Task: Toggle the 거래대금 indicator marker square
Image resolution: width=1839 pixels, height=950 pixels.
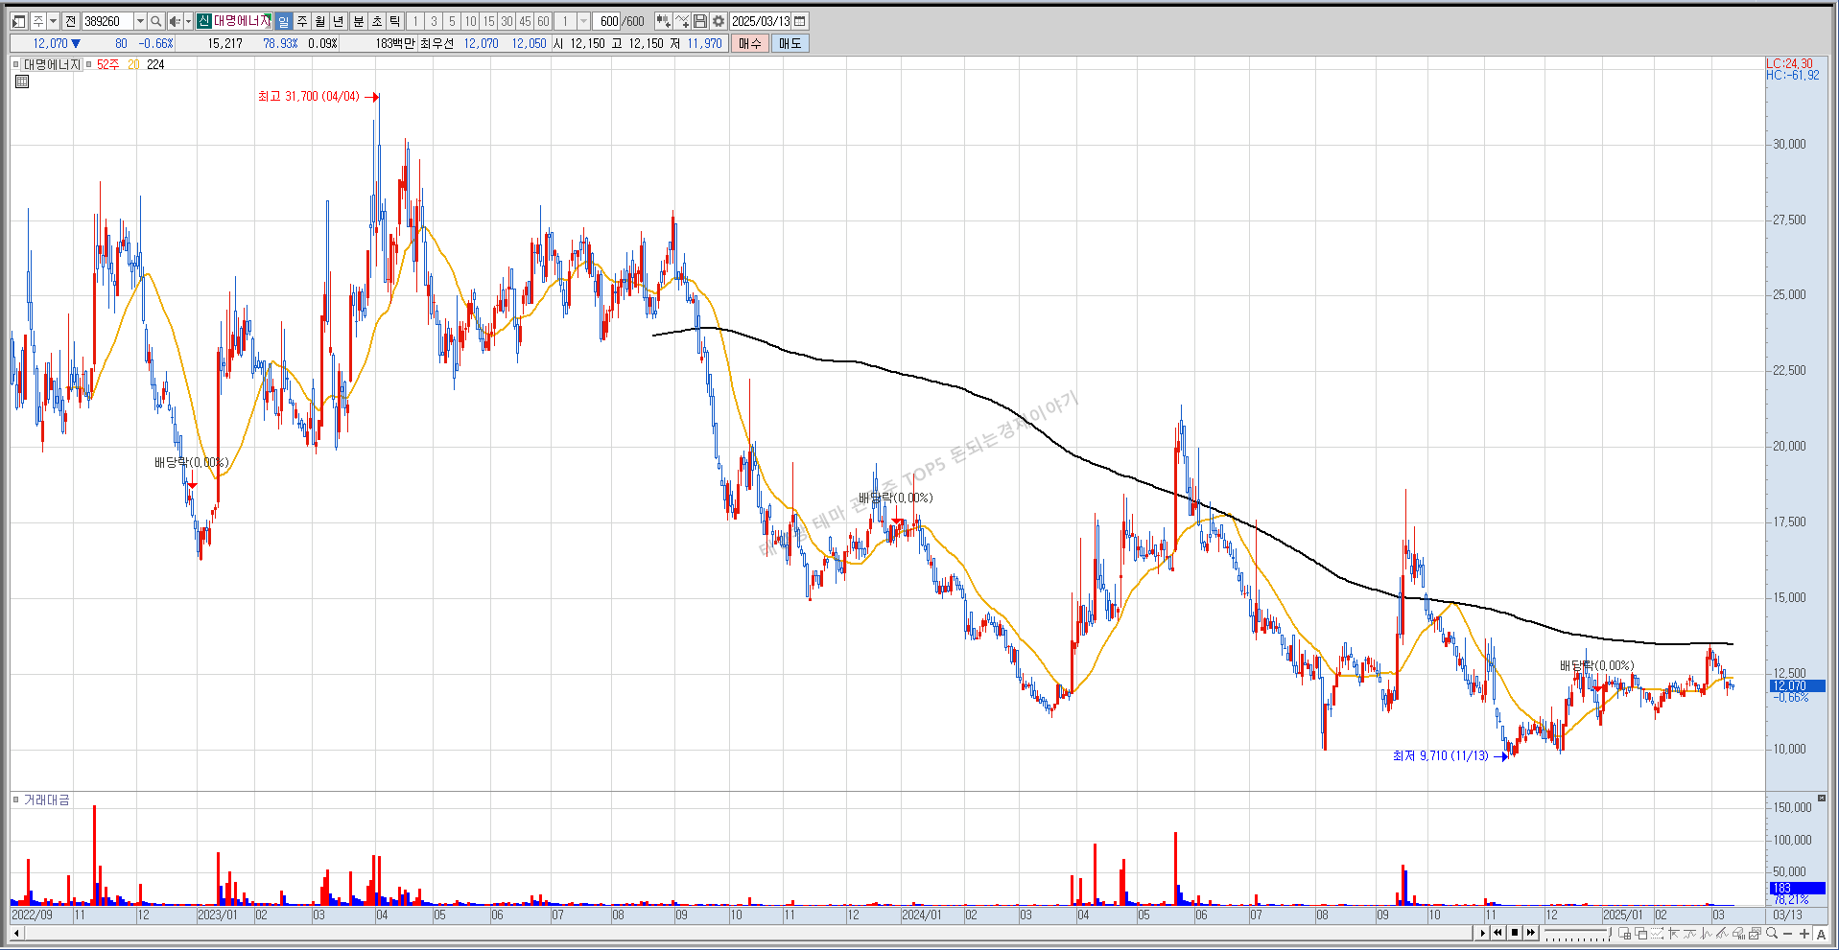Action: click(x=16, y=799)
